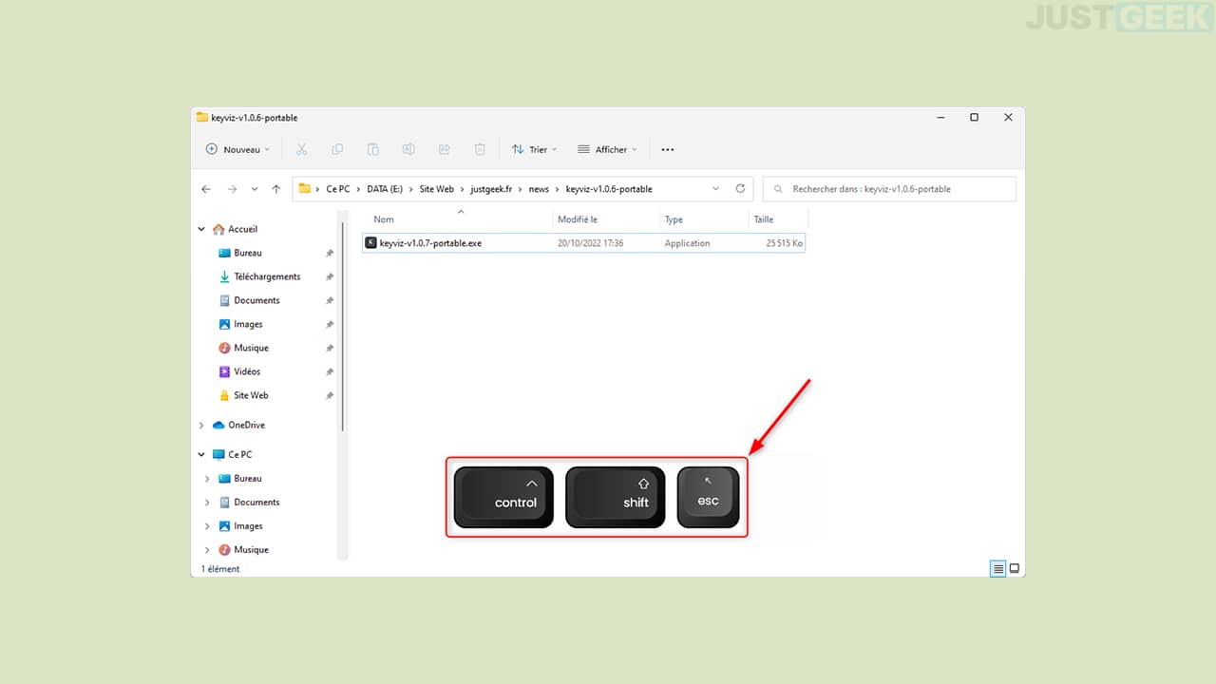Click the keyviz application file icon
Viewport: 1216px width, 684px height.
[371, 243]
